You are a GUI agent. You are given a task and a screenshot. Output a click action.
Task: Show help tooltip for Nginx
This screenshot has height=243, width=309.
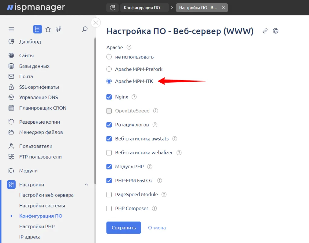(x=134, y=97)
